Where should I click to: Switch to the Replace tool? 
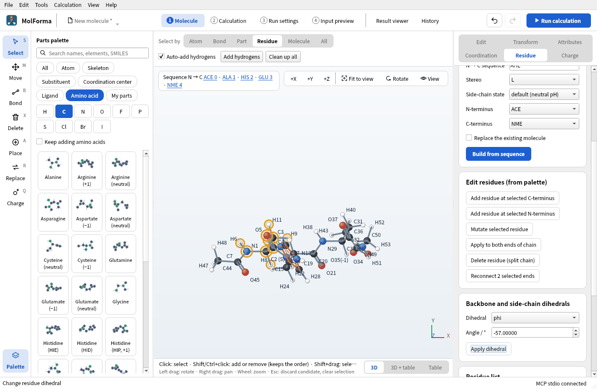coord(16,172)
